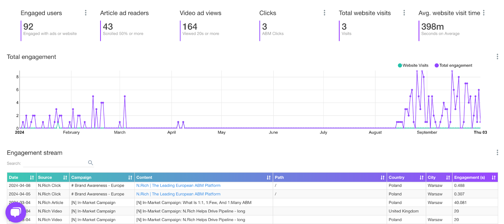The height and width of the screenshot is (224, 504).
Task: Sort table by Source column
Action: click(65, 178)
